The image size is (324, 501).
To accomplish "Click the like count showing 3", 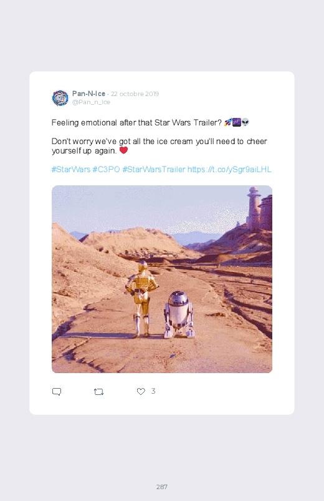I will (x=153, y=391).
